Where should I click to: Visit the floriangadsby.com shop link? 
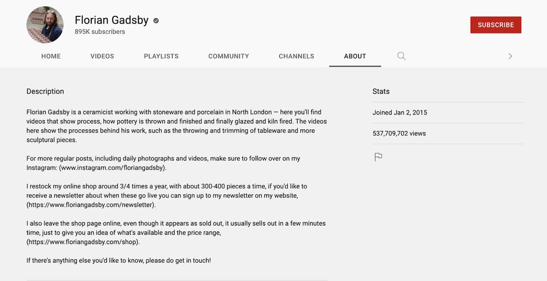tap(84, 242)
